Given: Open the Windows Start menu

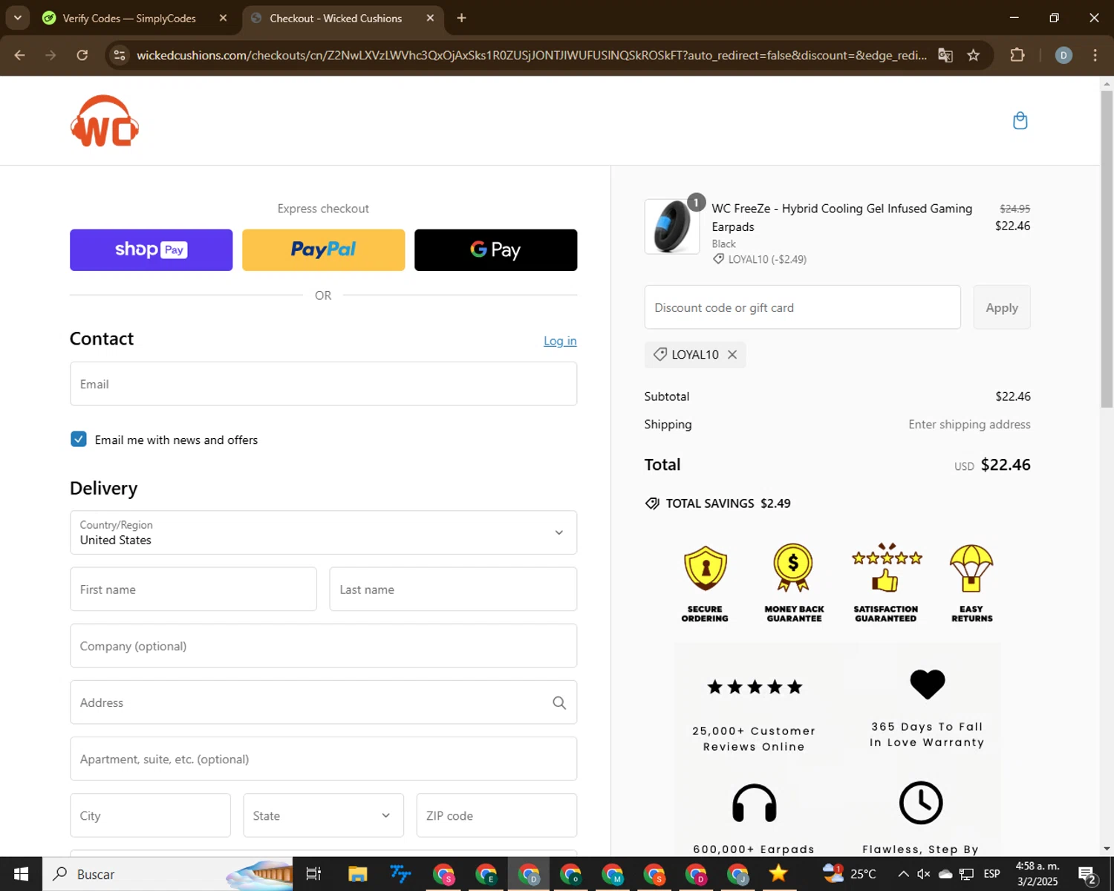Looking at the screenshot, I should click(21, 874).
